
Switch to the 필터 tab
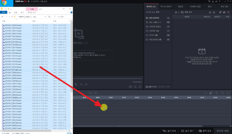point(210,7)
